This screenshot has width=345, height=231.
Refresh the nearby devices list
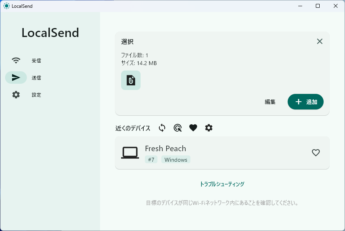tap(162, 128)
